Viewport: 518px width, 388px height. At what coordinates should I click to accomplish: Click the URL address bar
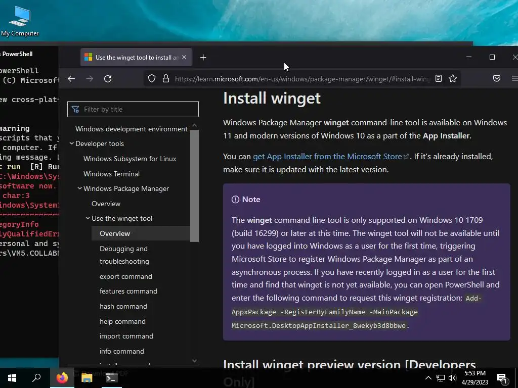(x=303, y=79)
